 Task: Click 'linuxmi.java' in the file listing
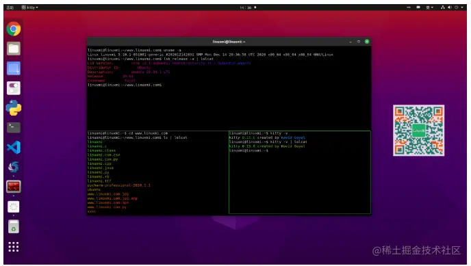[x=101, y=168]
